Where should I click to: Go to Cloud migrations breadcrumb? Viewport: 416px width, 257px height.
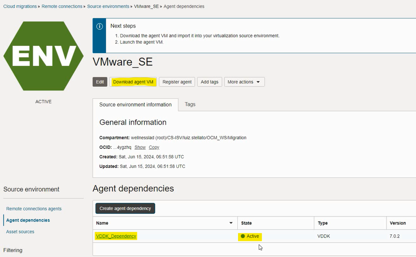[20, 7]
